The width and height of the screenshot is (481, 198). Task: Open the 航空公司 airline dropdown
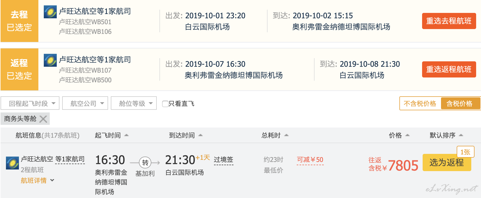[x=85, y=103]
